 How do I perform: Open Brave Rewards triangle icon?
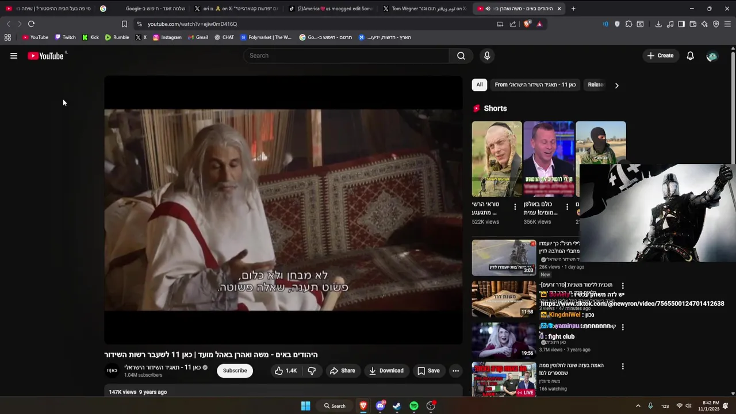pyautogui.click(x=539, y=24)
